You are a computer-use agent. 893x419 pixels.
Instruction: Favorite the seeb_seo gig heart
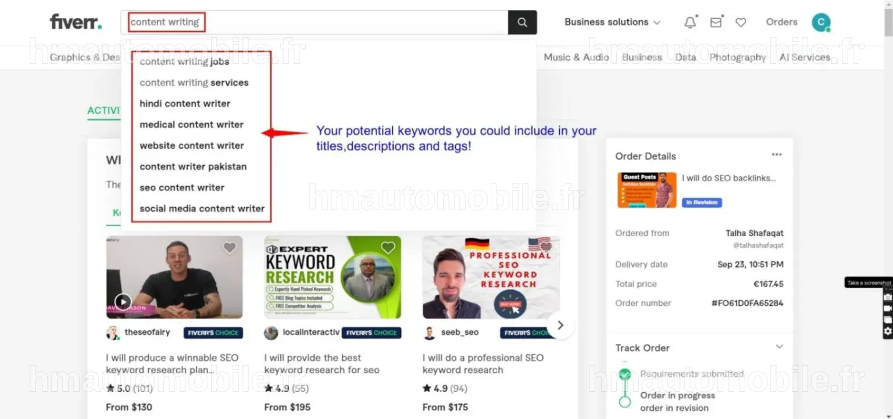click(x=545, y=248)
